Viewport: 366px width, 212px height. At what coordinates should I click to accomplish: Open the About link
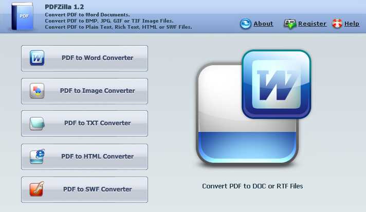click(263, 24)
